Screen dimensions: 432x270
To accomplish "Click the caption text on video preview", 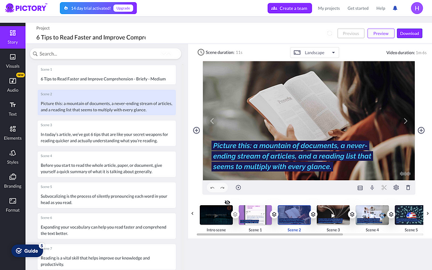I will 292,156.
